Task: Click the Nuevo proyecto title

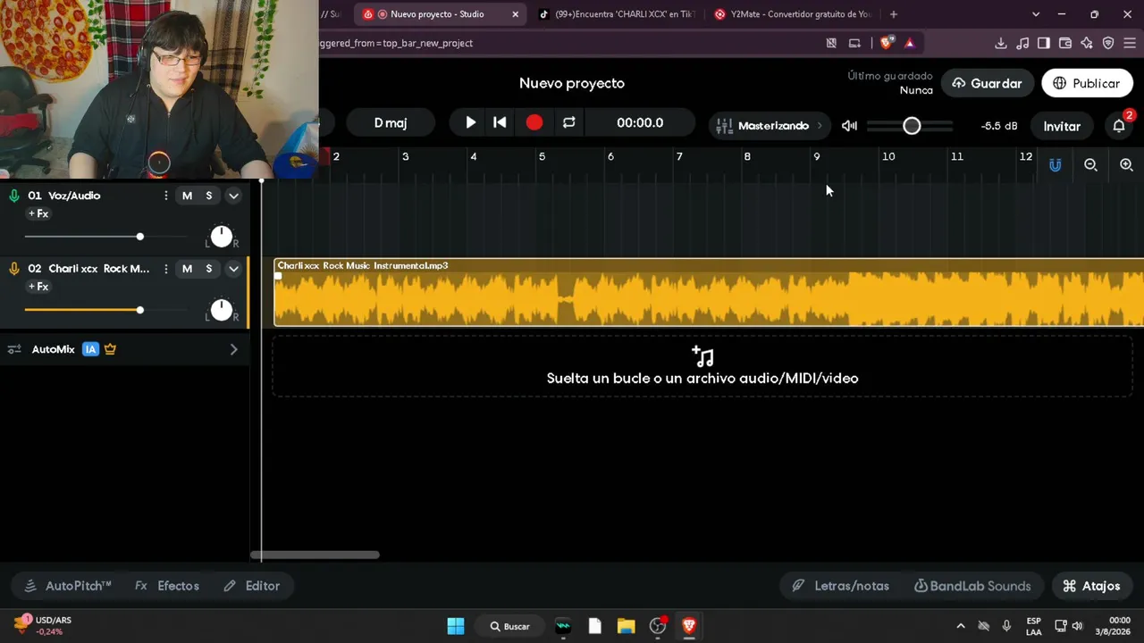Action: (x=572, y=83)
